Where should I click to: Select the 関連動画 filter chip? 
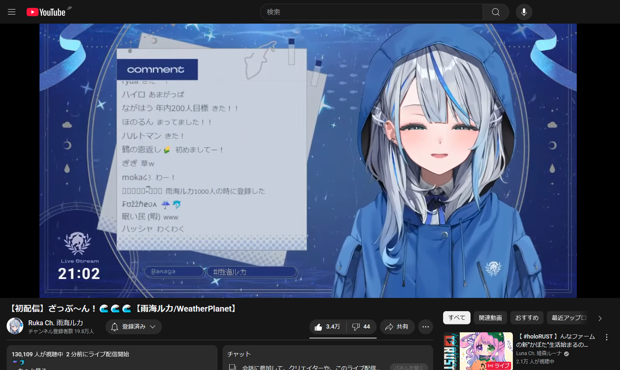(x=490, y=318)
